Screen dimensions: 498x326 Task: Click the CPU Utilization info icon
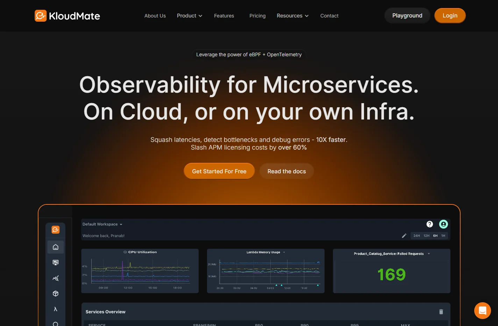pyautogui.click(x=125, y=252)
